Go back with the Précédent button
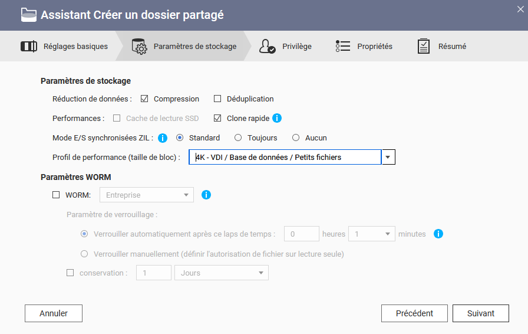528x334 pixels. [414, 313]
